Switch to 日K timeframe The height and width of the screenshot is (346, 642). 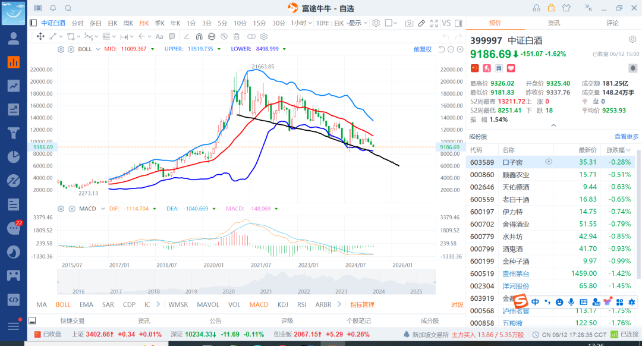tap(112, 23)
